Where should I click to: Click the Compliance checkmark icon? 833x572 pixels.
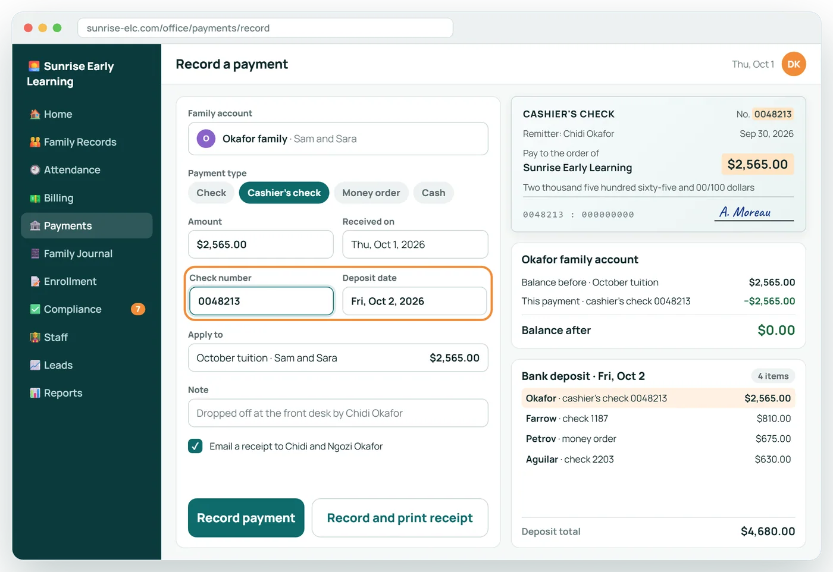coord(35,309)
